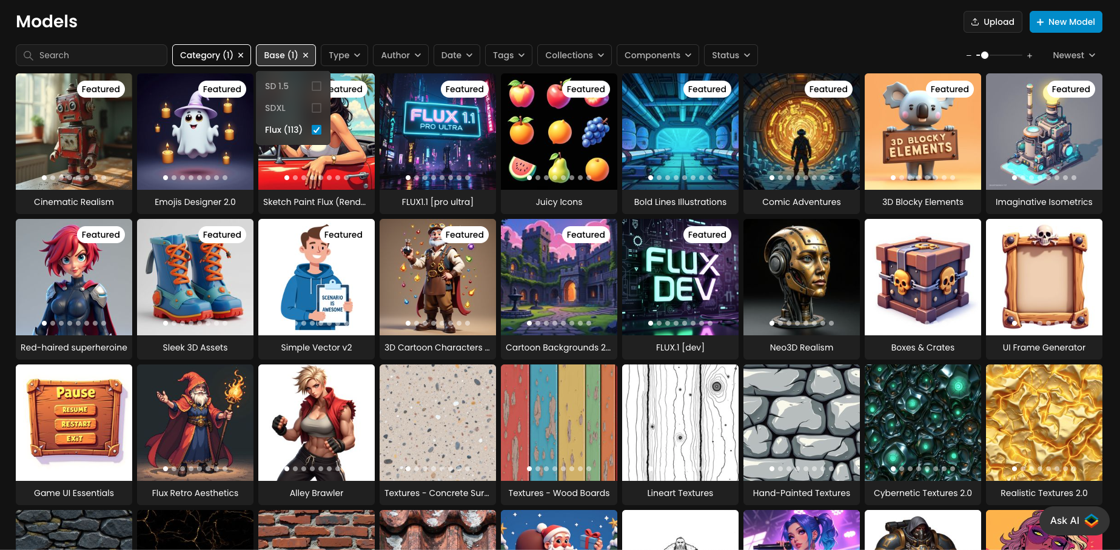The width and height of the screenshot is (1120, 550).
Task: Open the FLUX.1 [dev] model
Action: pyautogui.click(x=680, y=289)
